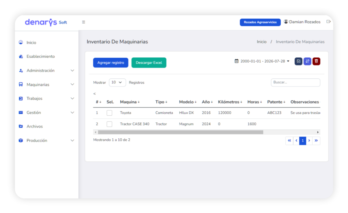Screen dimensions: 348x213
Task: Click the Toyota cell in row 1
Action: click(125, 113)
